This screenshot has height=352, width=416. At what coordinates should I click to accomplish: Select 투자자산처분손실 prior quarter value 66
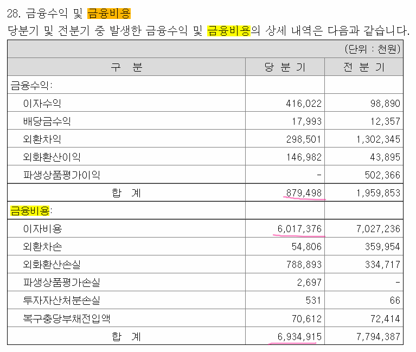point(395,300)
